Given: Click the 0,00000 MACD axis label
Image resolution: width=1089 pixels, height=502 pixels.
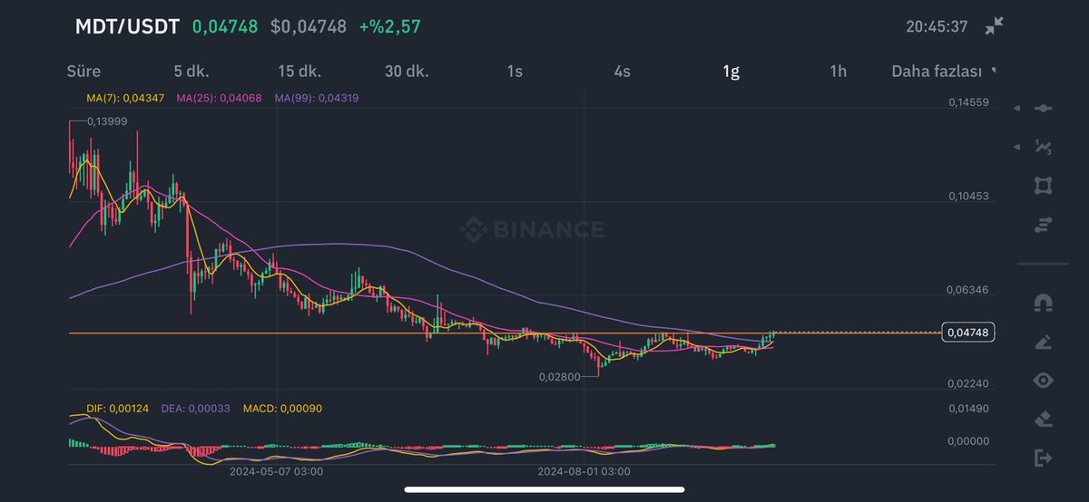Looking at the screenshot, I should coord(967,440).
